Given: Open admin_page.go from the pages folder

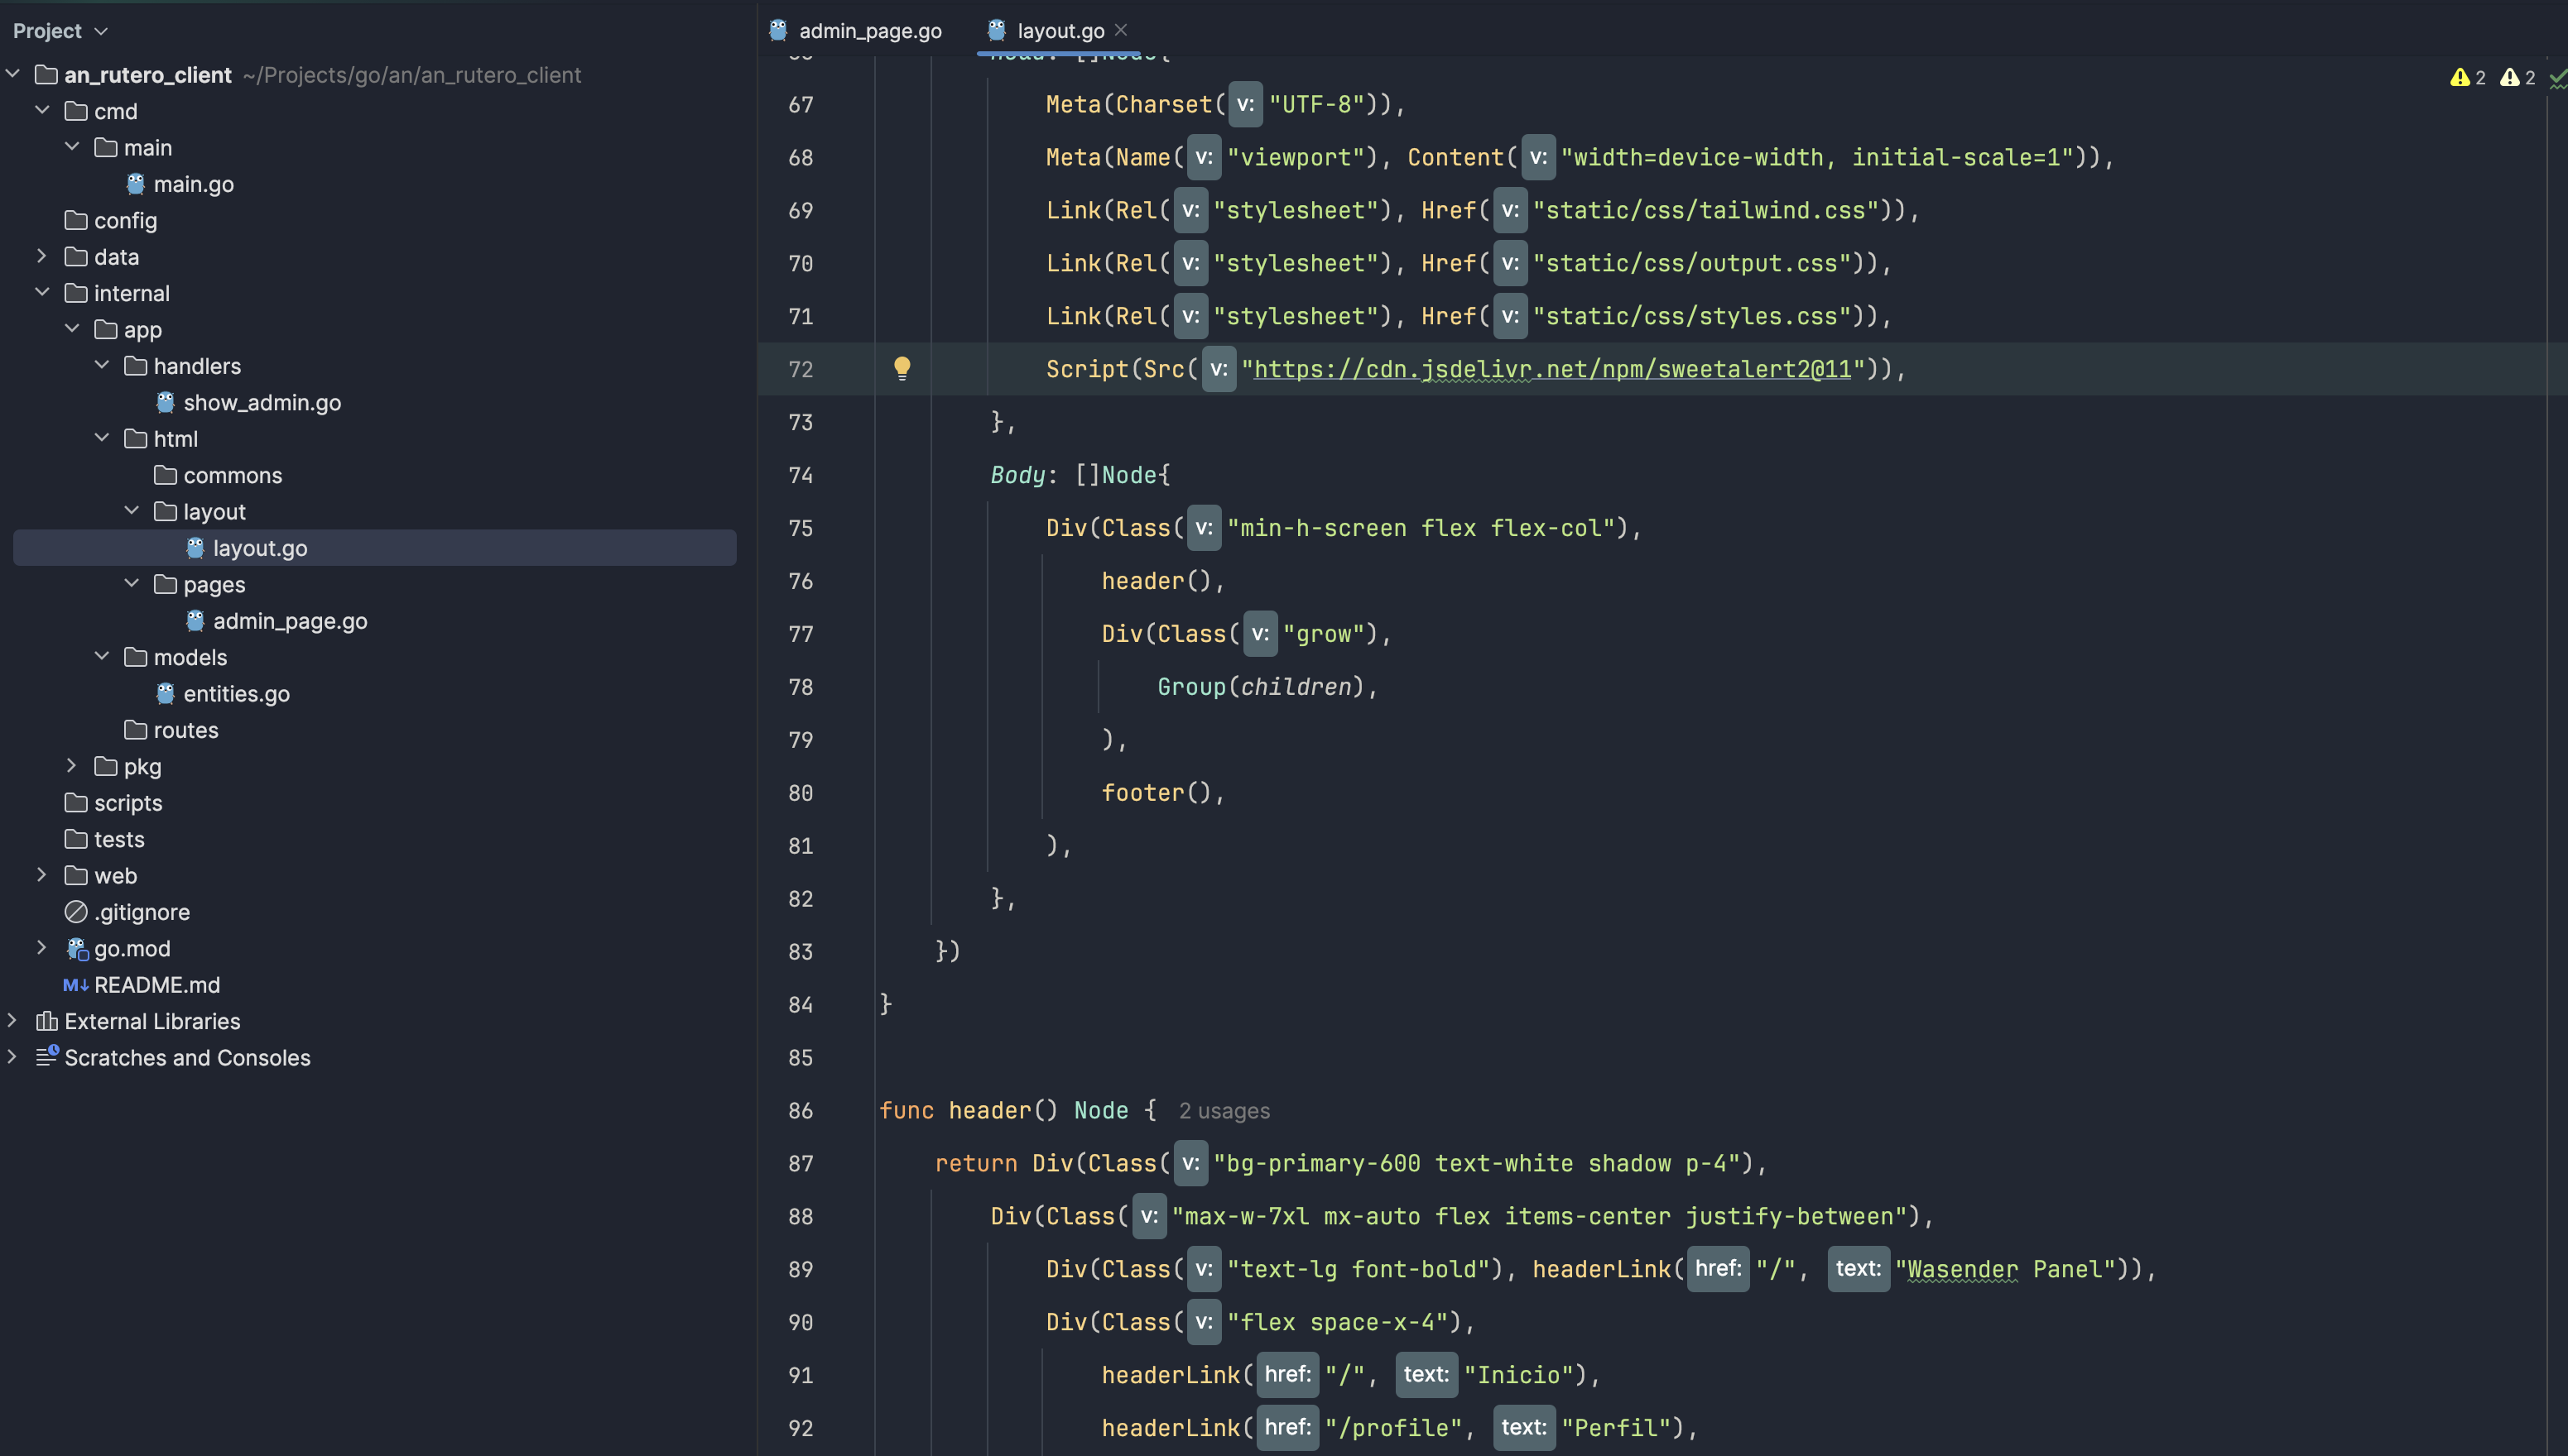Looking at the screenshot, I should tap(290, 621).
